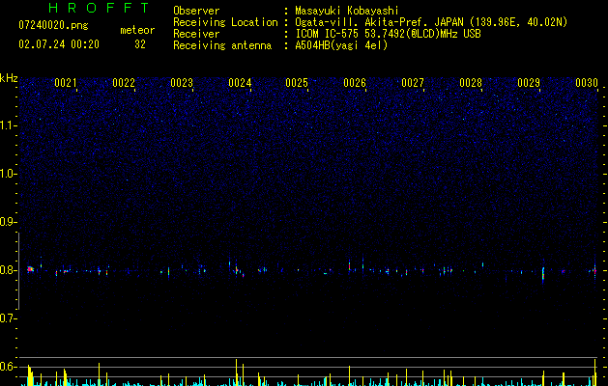Click the bright red meteor echo near 0.8 kHz at the start

click(x=30, y=269)
